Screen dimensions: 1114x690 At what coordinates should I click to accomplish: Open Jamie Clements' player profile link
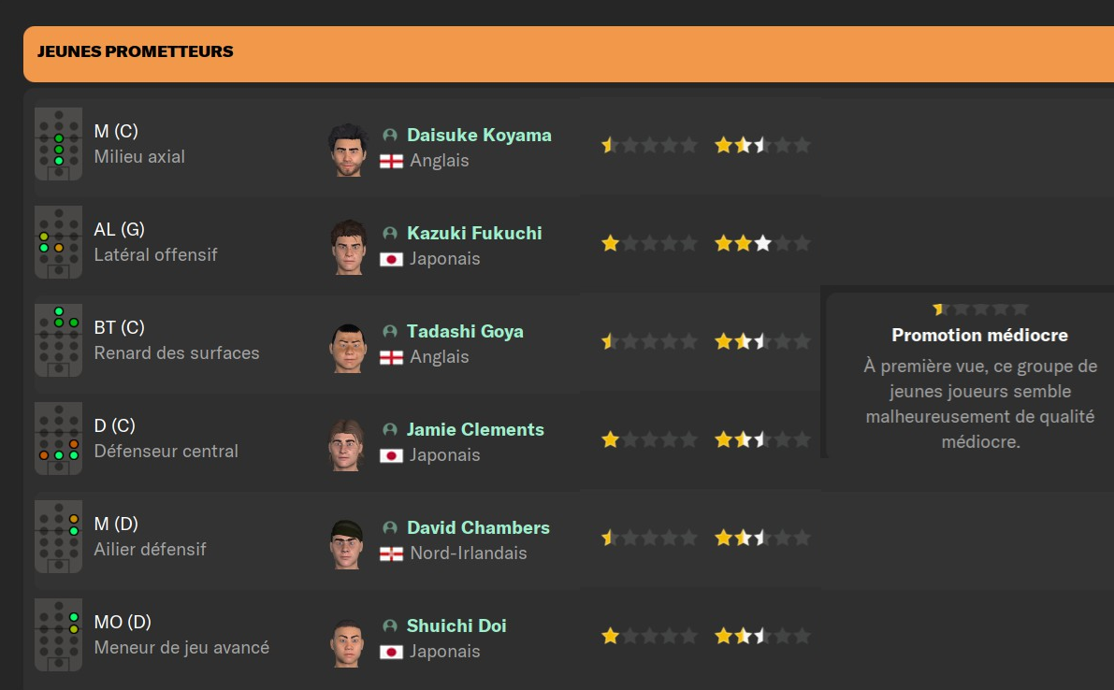[x=475, y=430]
